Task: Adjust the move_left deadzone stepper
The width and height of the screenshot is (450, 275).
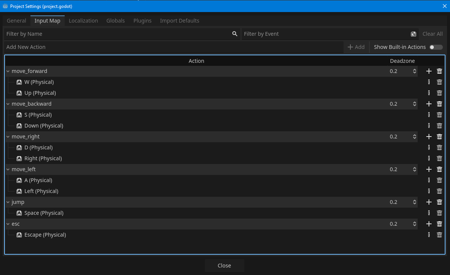Action: coord(414,169)
